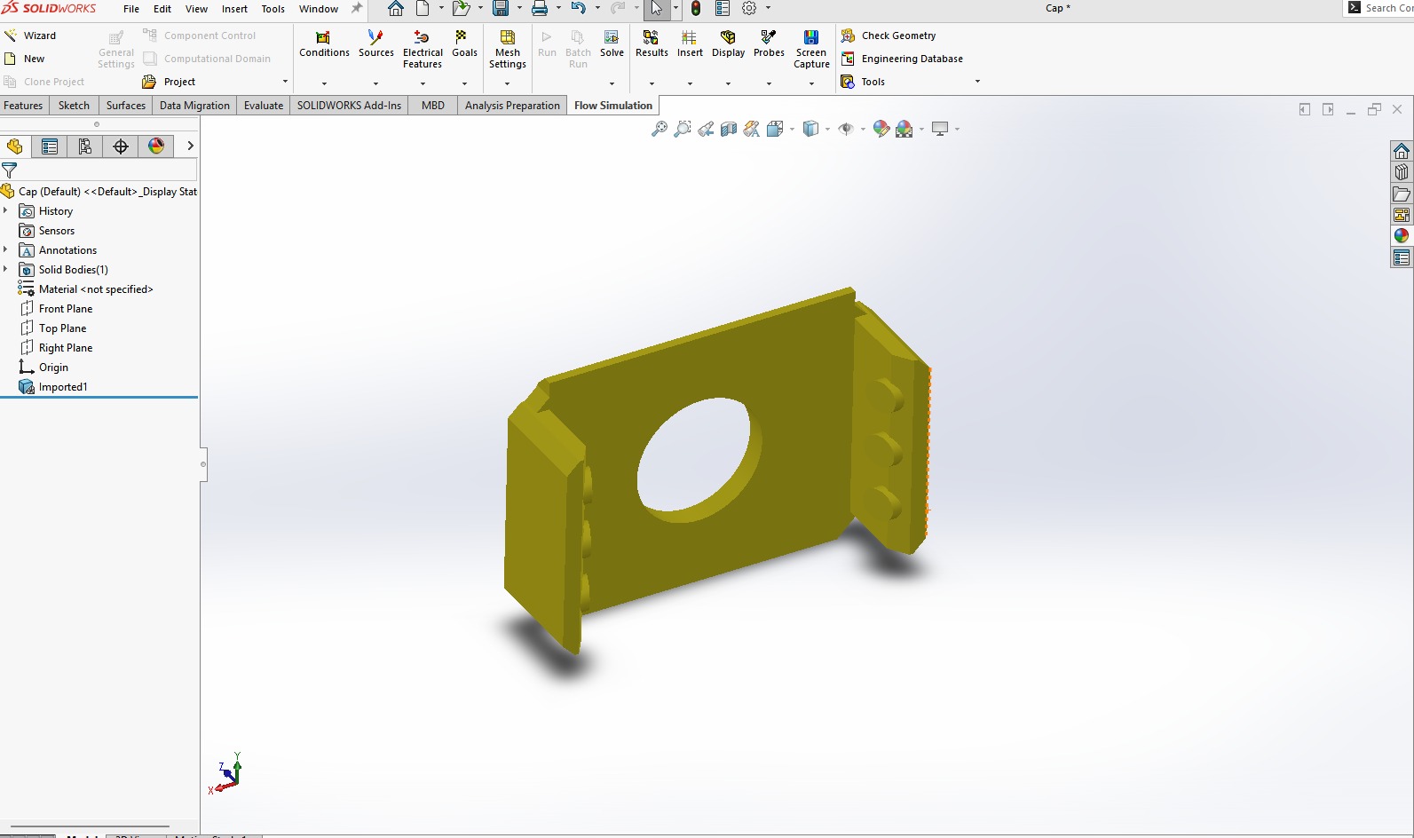1414x838 pixels.
Task: Open the File menu
Action: pyautogui.click(x=131, y=9)
